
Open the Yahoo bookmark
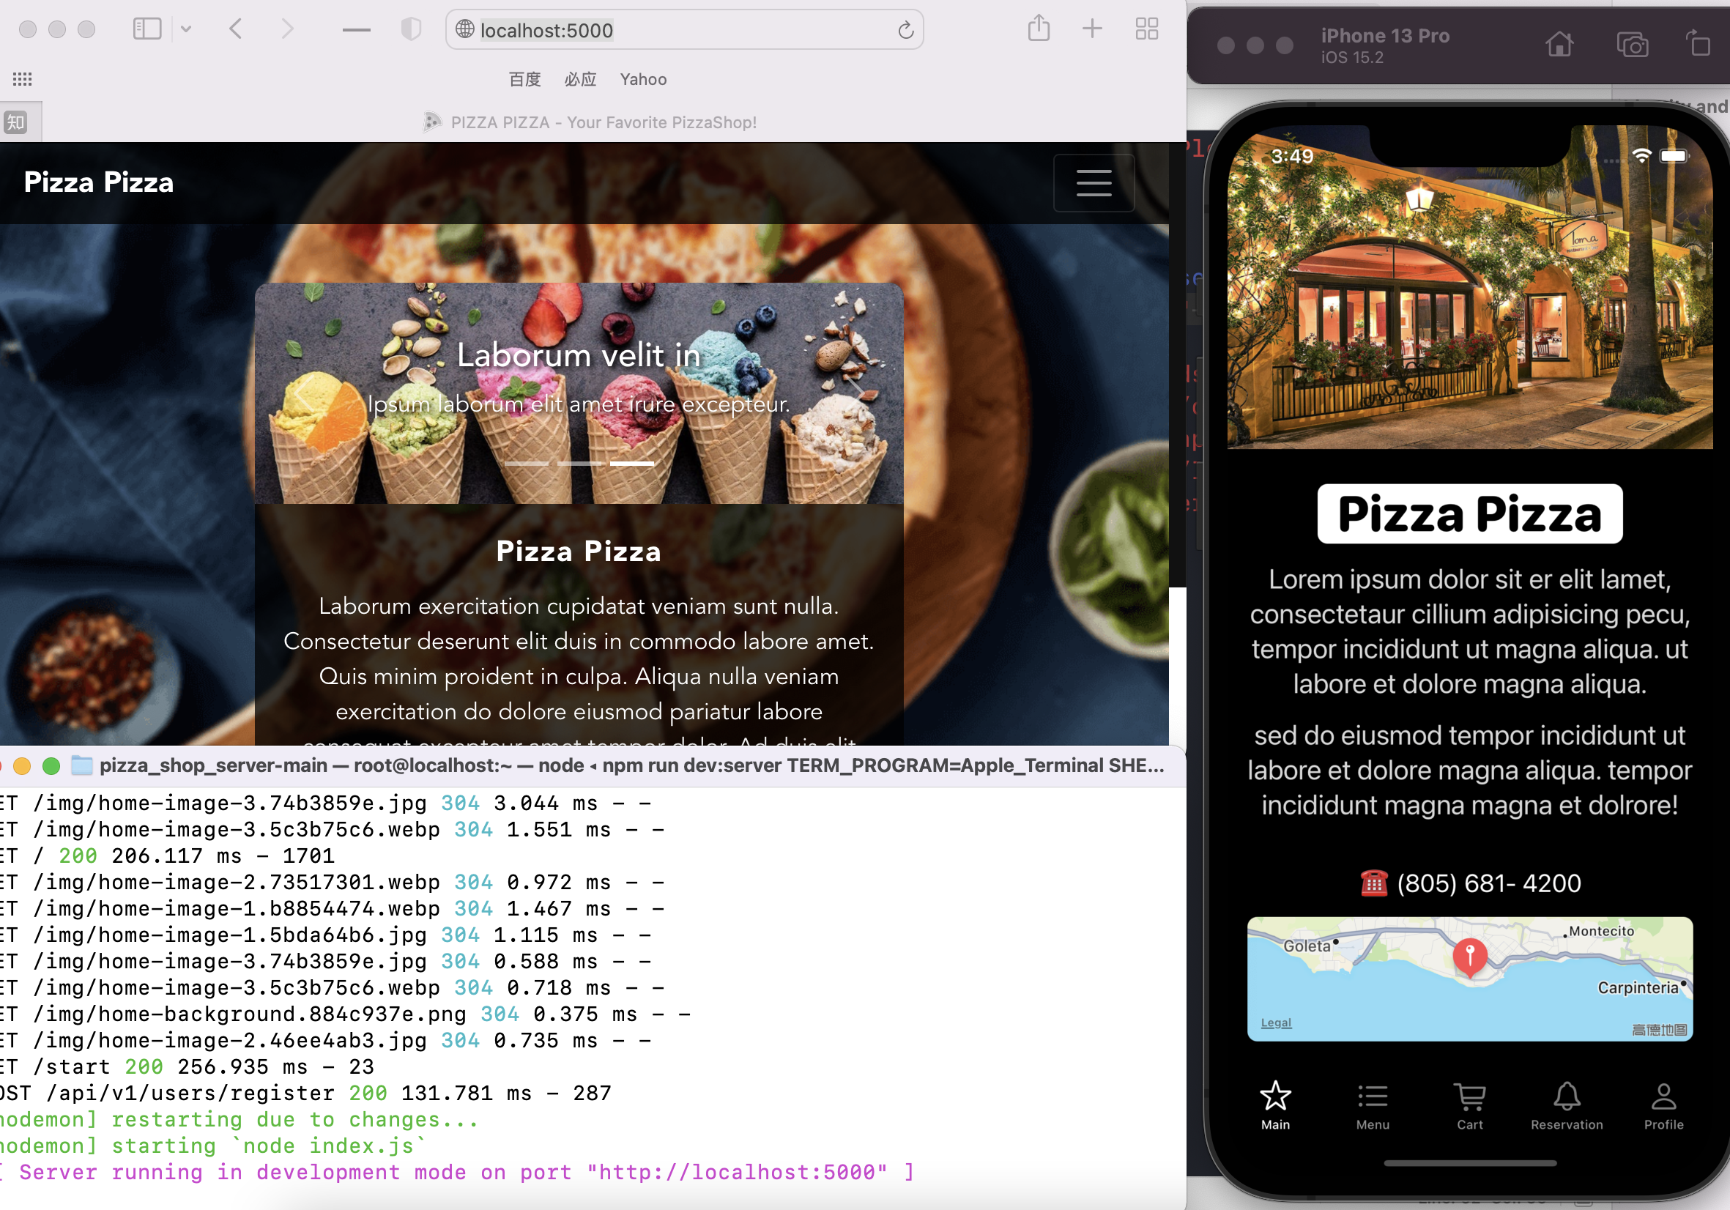(643, 79)
